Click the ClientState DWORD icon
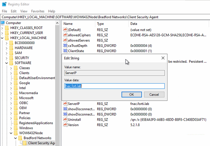This screenshot has height=146, width=210. pyautogui.click(x=65, y=51)
